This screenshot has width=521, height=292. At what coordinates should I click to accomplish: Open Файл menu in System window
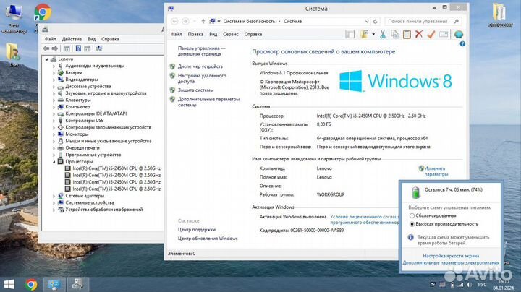coord(176,34)
